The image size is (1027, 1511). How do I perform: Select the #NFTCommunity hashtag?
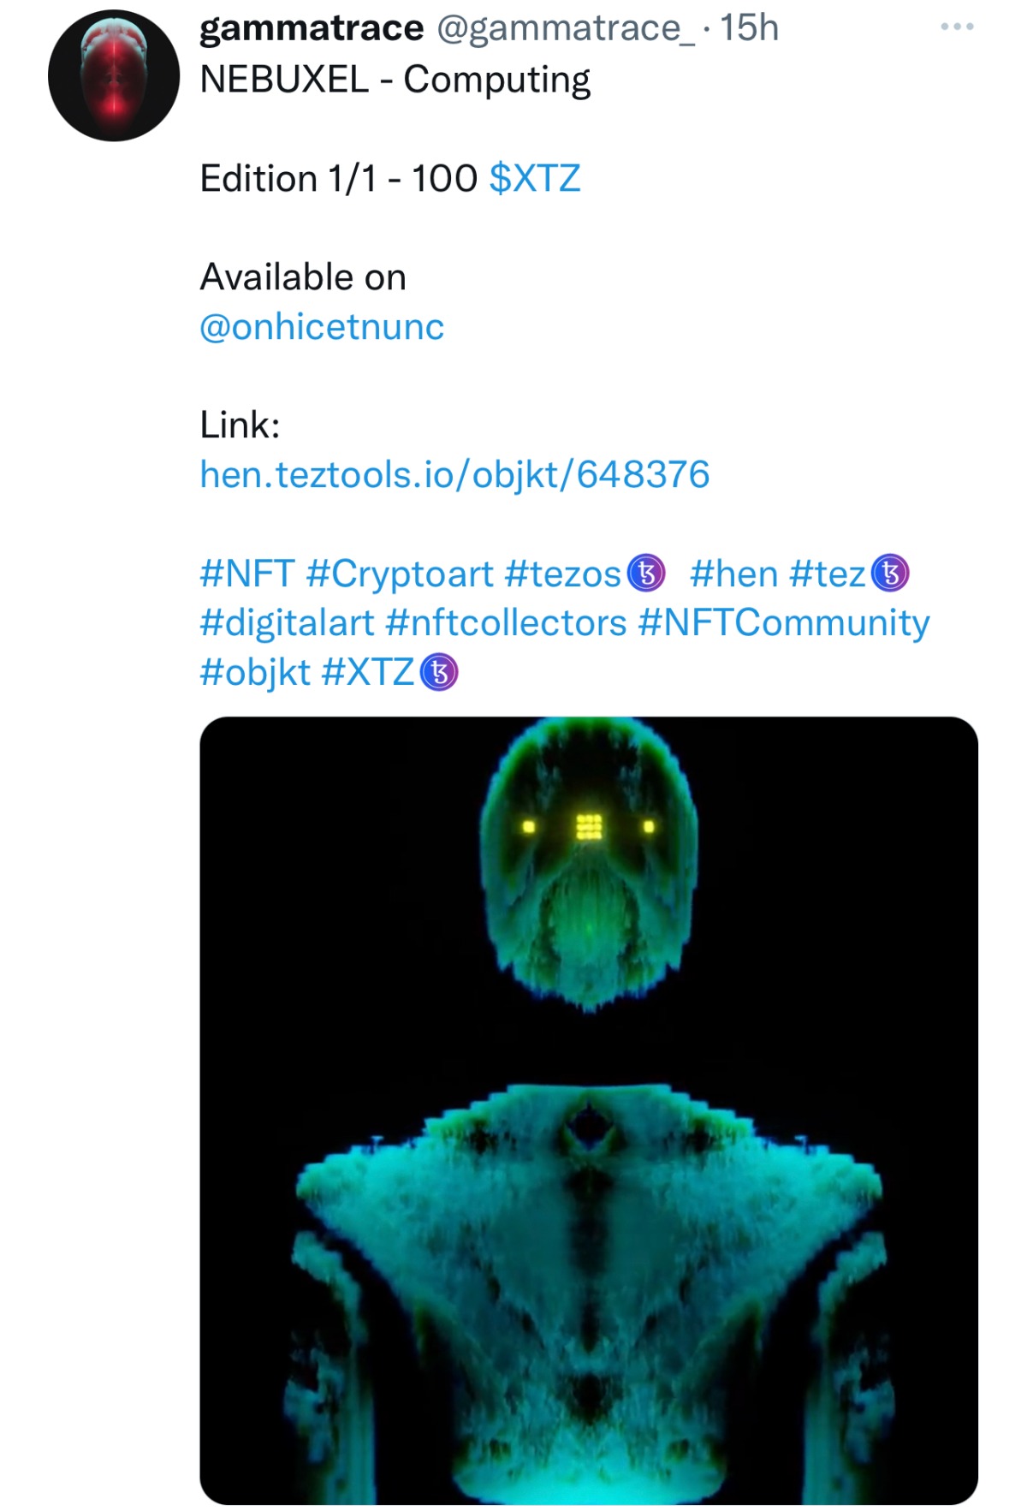click(x=784, y=623)
